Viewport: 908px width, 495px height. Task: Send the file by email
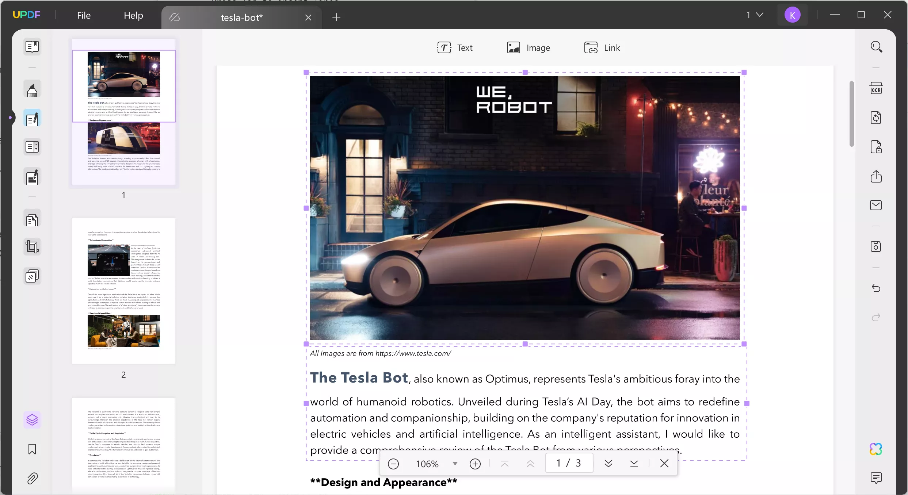point(876,205)
